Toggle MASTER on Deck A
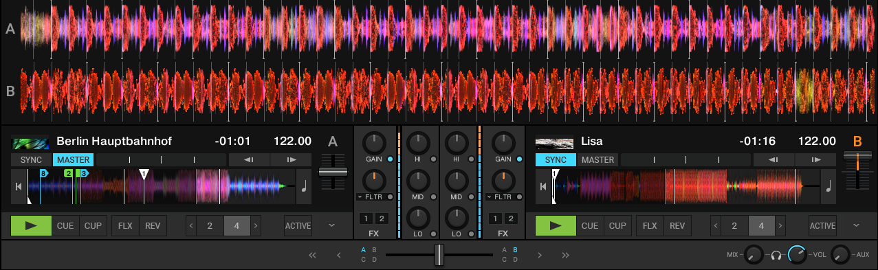This screenshot has height=270, width=878. coord(73,160)
